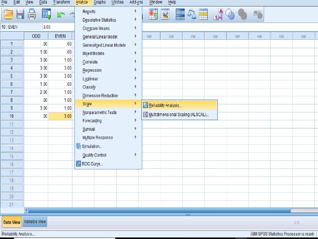
Task: Switch to the Variable View tab
Action: point(35,222)
